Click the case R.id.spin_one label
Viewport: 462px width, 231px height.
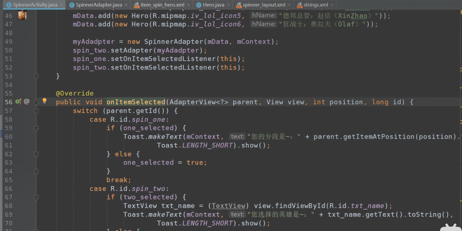tap(129, 119)
